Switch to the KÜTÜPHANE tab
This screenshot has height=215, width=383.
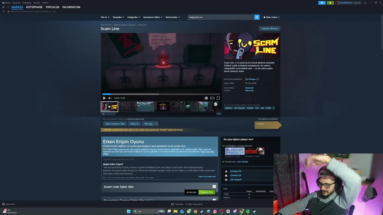pos(34,7)
